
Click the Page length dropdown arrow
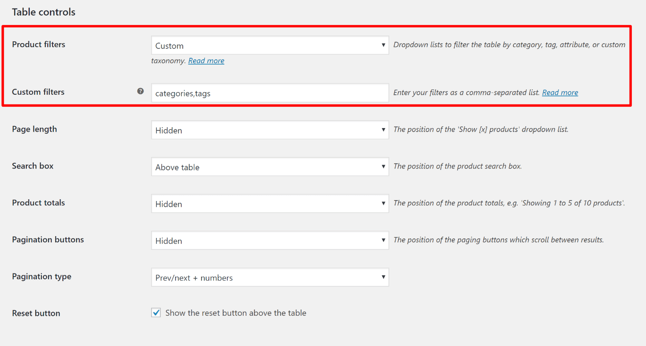[383, 130]
